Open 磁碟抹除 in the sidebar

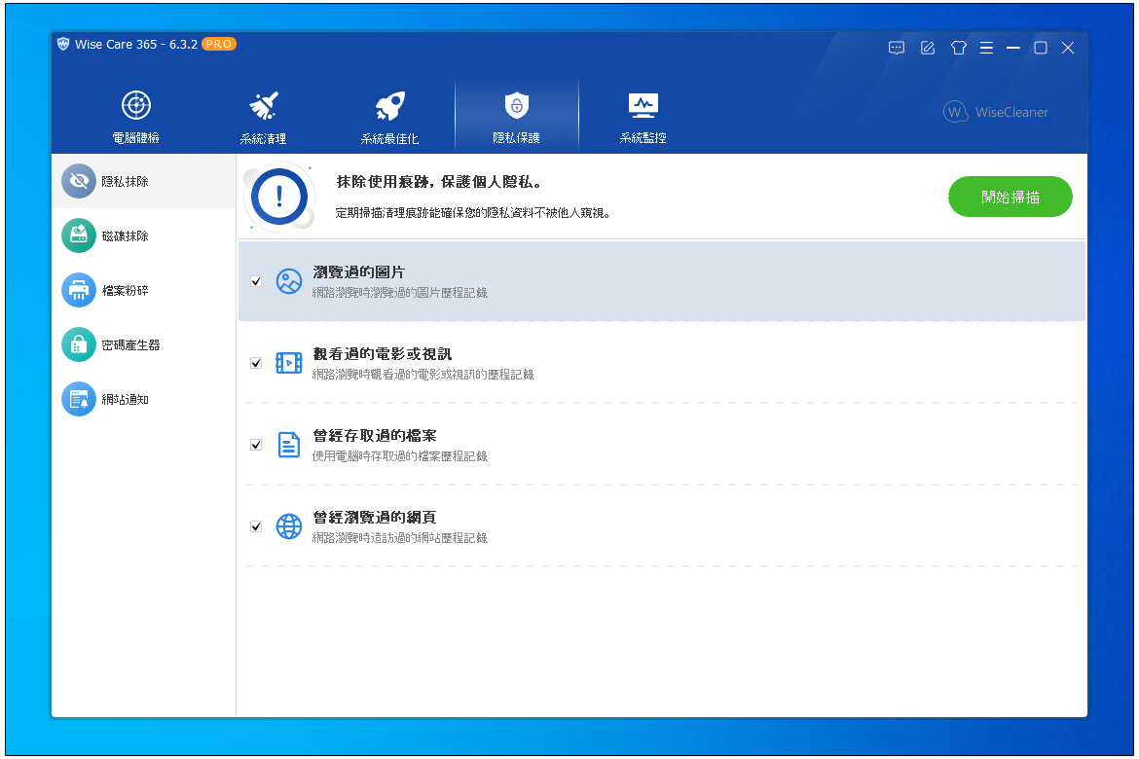[144, 236]
